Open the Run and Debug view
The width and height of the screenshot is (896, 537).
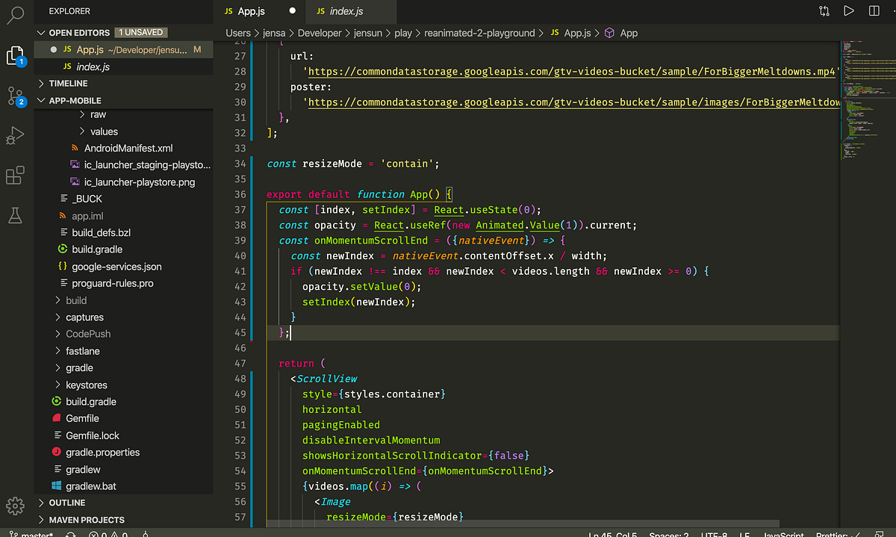(16, 136)
